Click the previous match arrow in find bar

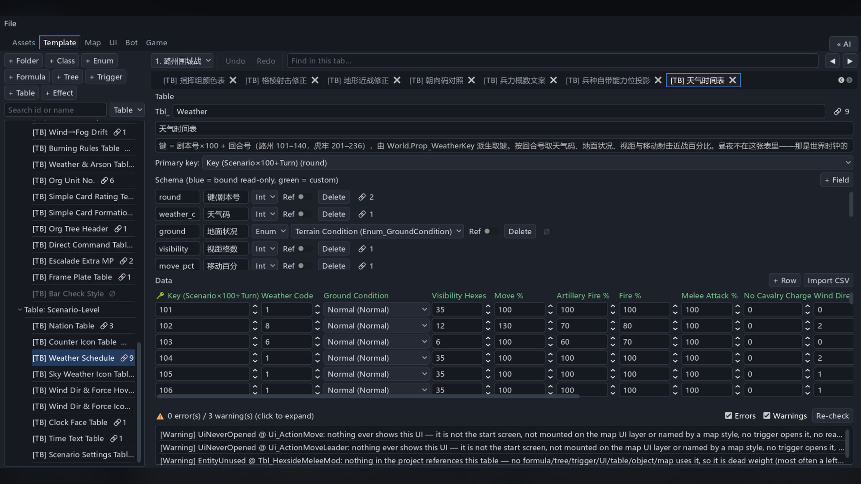click(833, 61)
